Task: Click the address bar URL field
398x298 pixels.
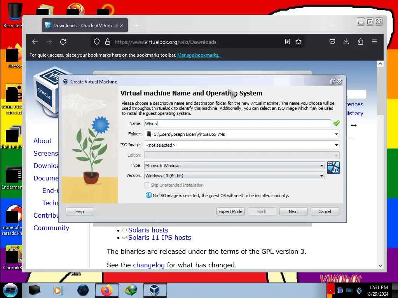Action: pos(198,42)
